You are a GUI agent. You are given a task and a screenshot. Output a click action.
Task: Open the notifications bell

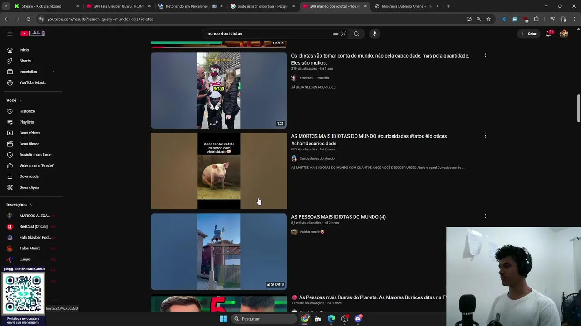[548, 34]
